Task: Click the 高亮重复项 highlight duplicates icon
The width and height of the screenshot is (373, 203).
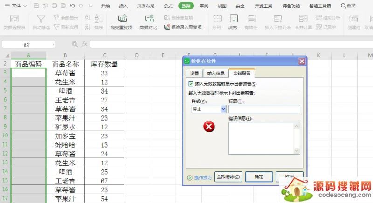Action: pos(123,19)
